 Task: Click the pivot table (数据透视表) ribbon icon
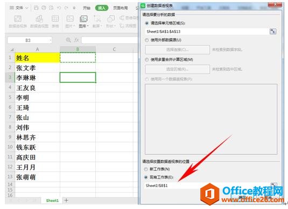[18, 19]
